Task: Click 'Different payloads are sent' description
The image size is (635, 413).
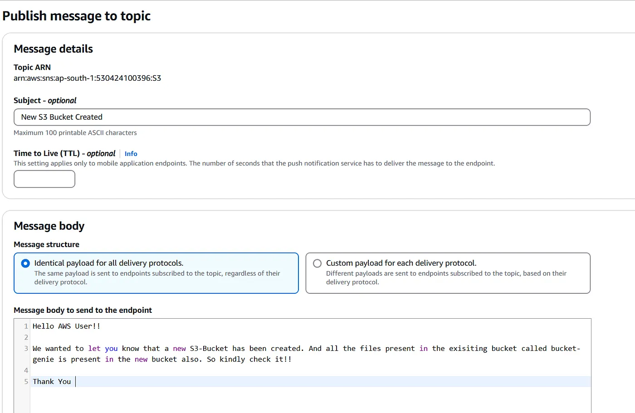Action: tap(446, 277)
